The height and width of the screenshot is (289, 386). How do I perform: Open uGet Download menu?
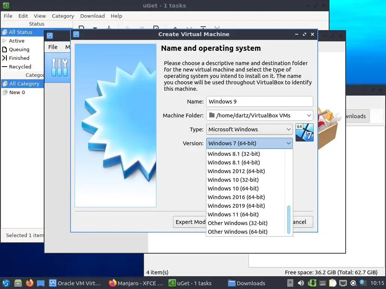click(x=92, y=16)
